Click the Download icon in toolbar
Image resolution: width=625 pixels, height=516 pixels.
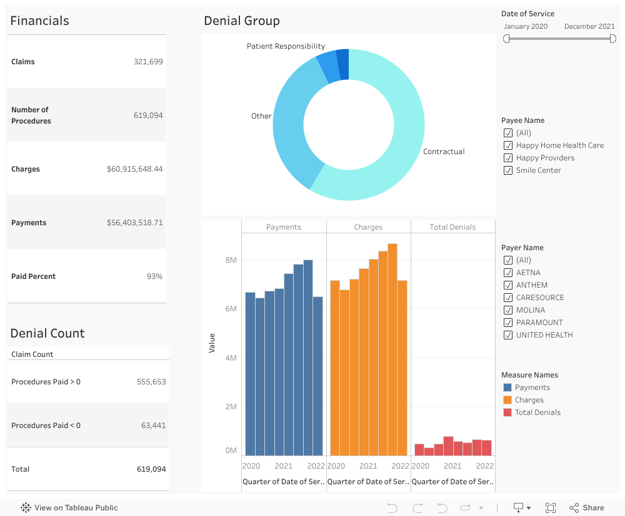(x=517, y=508)
